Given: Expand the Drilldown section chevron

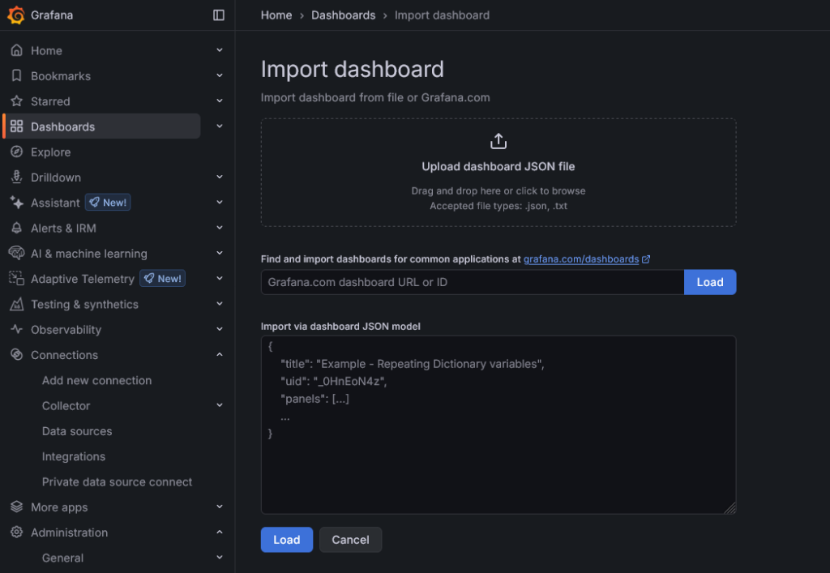Looking at the screenshot, I should click(x=220, y=177).
